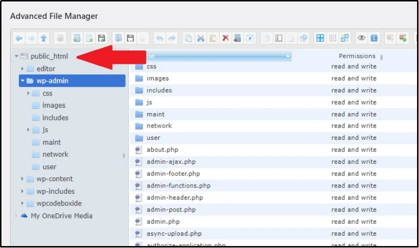
Task: Open network folder in the left tree
Action: click(x=55, y=154)
